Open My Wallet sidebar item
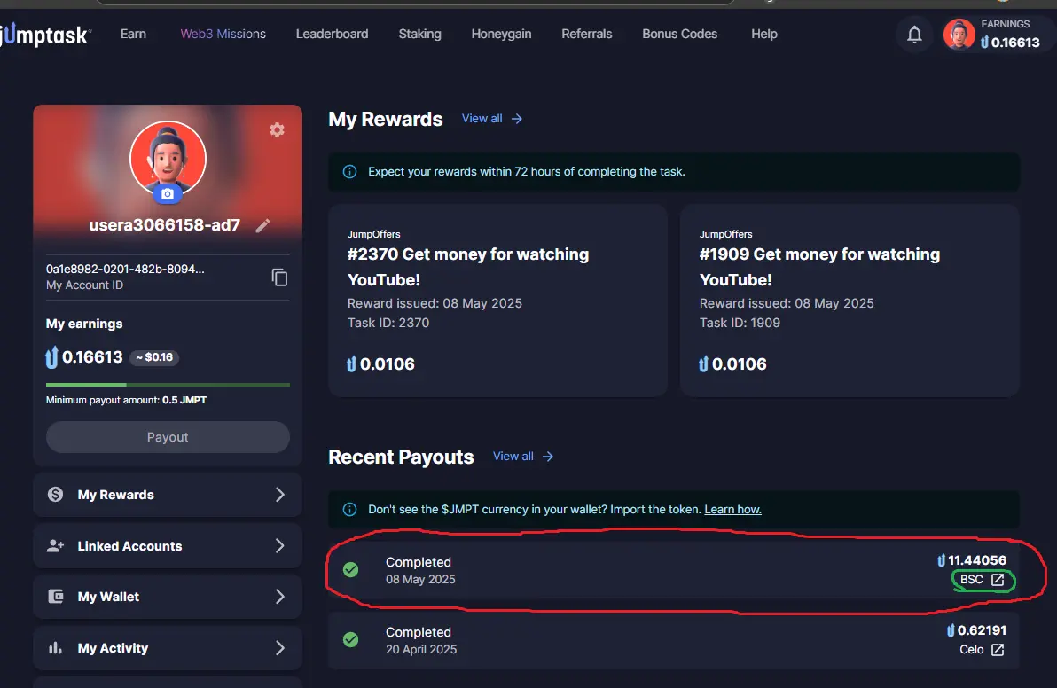1057x688 pixels. pos(168,597)
